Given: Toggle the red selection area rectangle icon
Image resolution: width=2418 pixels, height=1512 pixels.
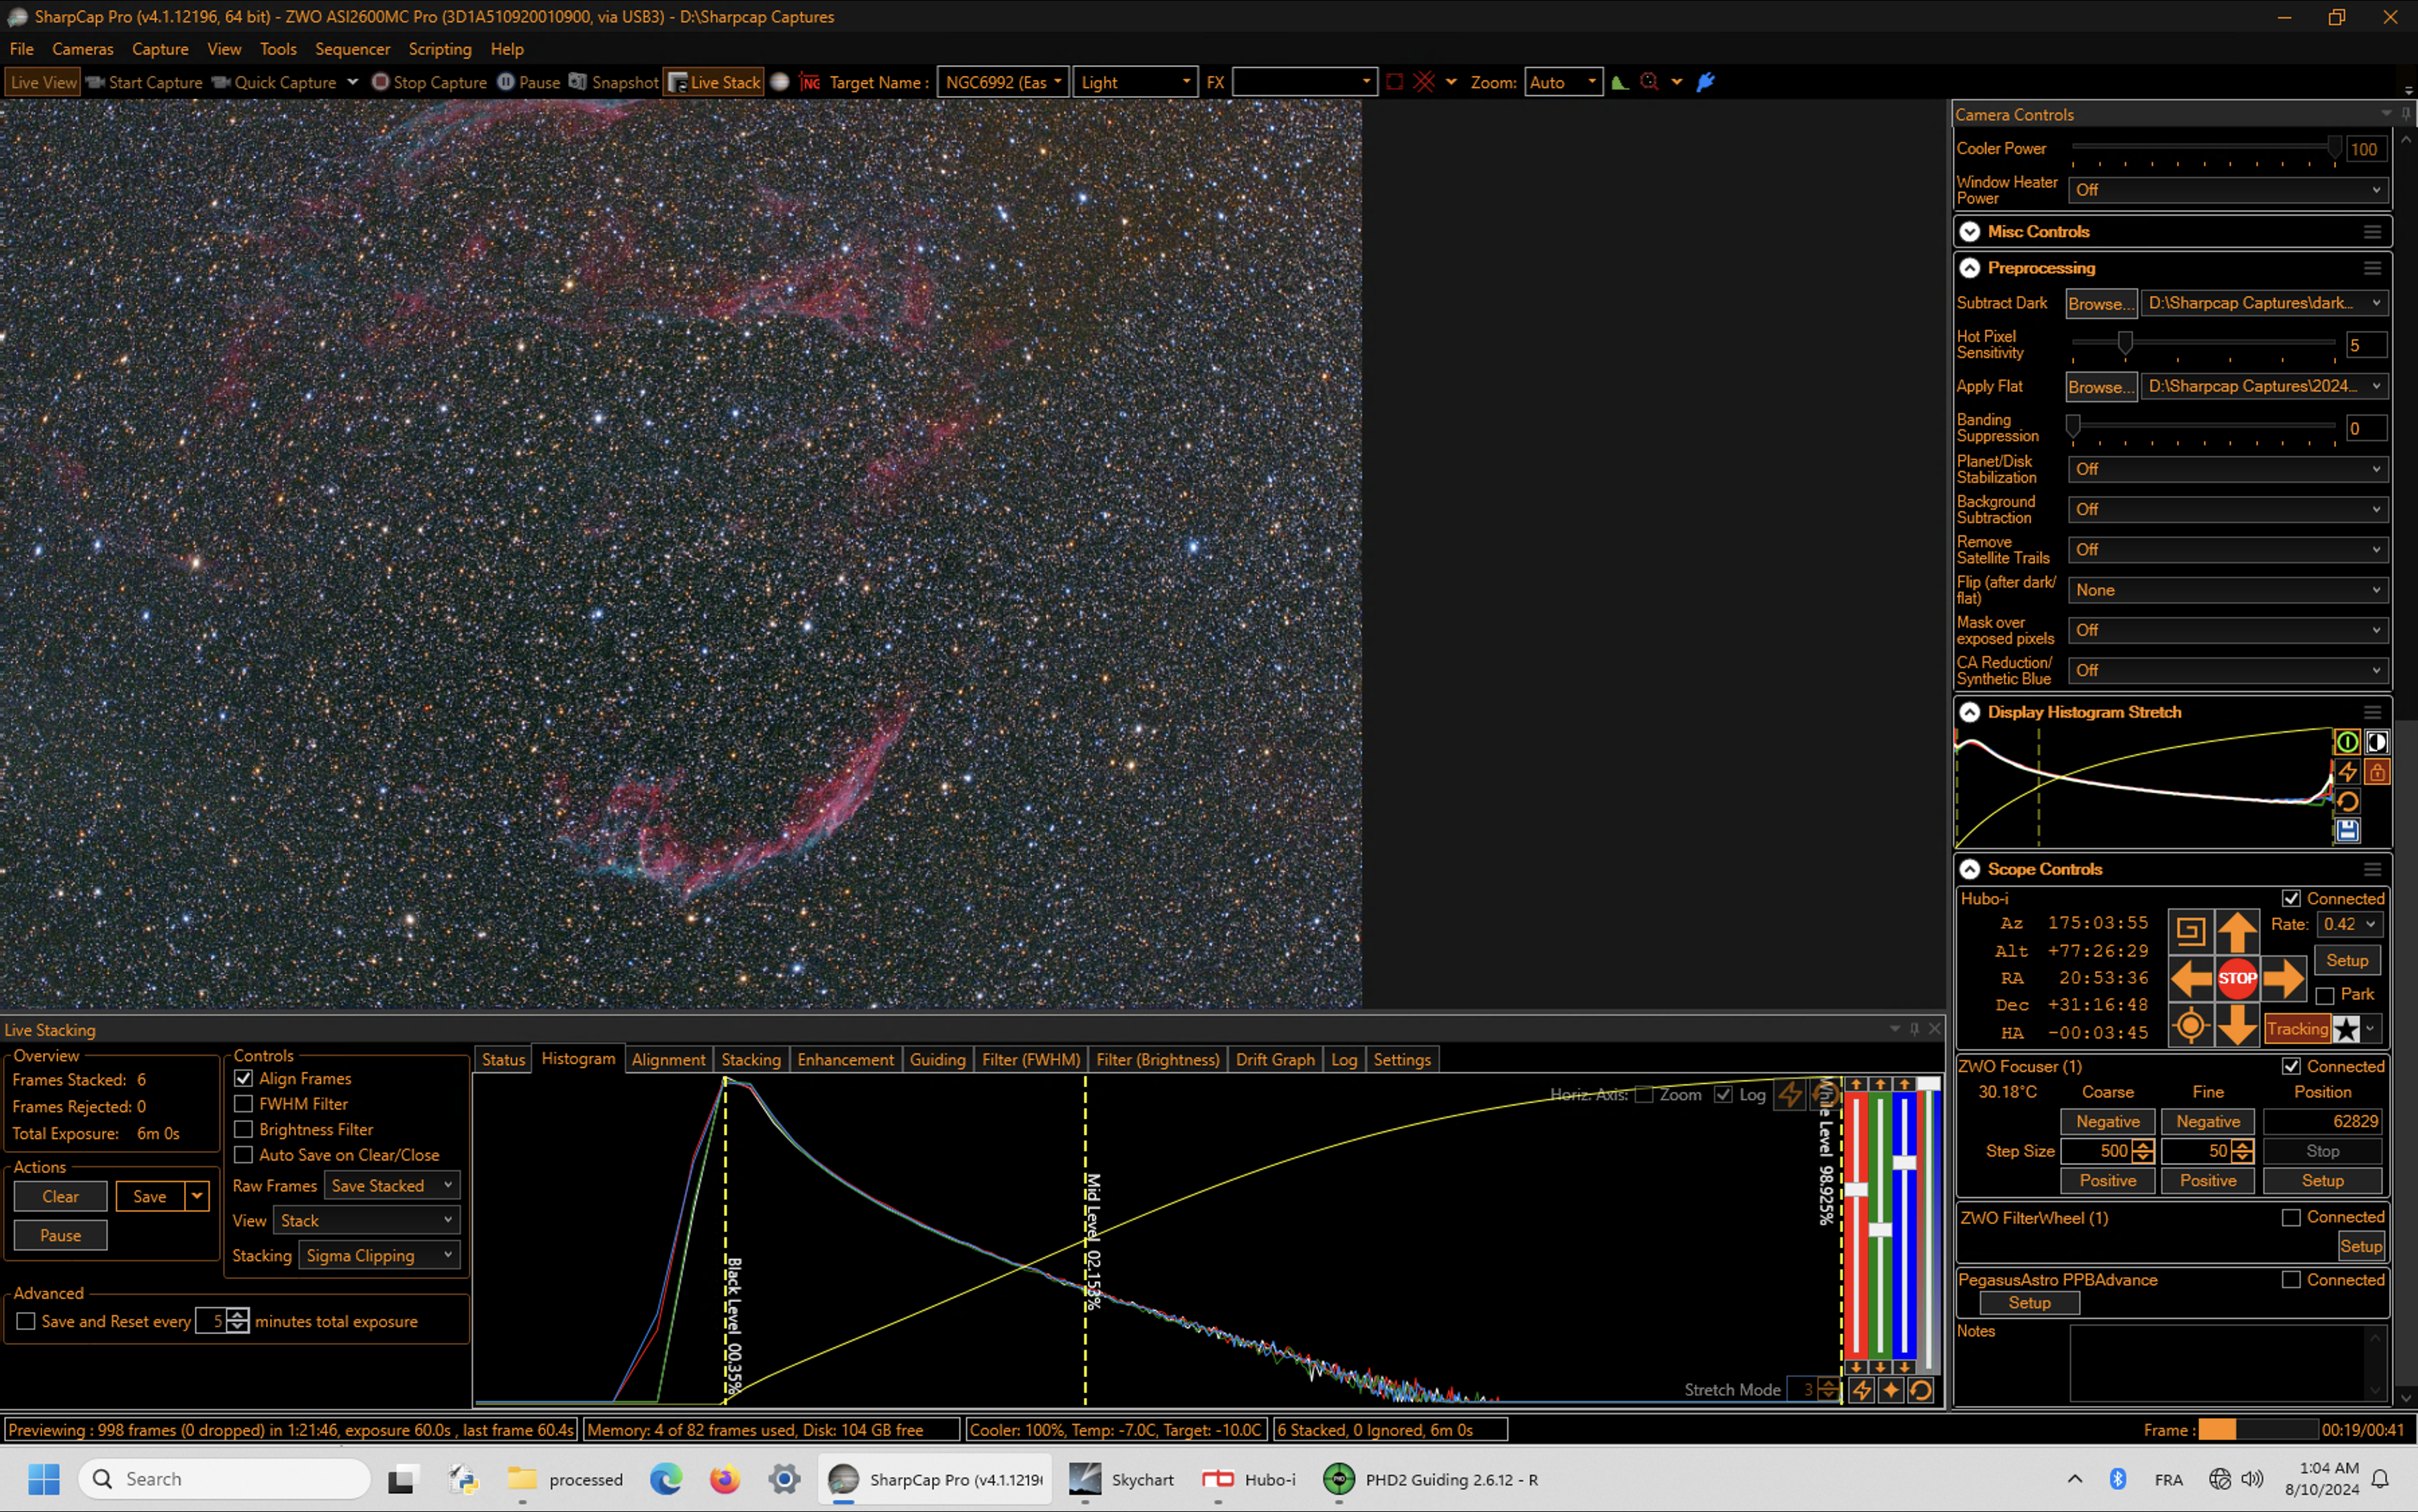Looking at the screenshot, I should pyautogui.click(x=1394, y=82).
